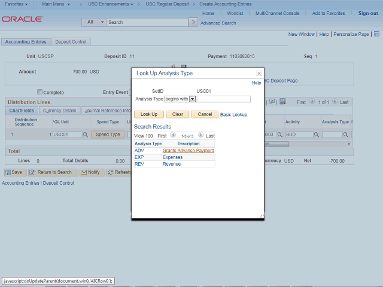Click the Analysis Type search text field
The height and width of the screenshot is (287, 383).
(x=223, y=99)
